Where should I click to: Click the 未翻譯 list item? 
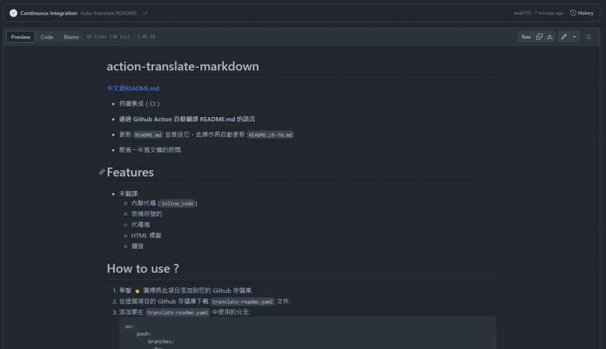pos(129,193)
